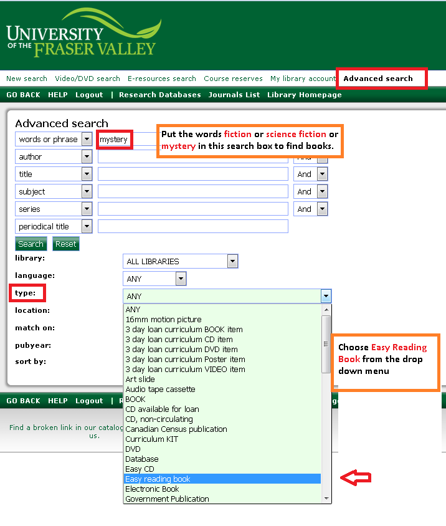446x526 pixels.
Task: Select CD, non-circulating option
Action: pyautogui.click(x=222, y=419)
